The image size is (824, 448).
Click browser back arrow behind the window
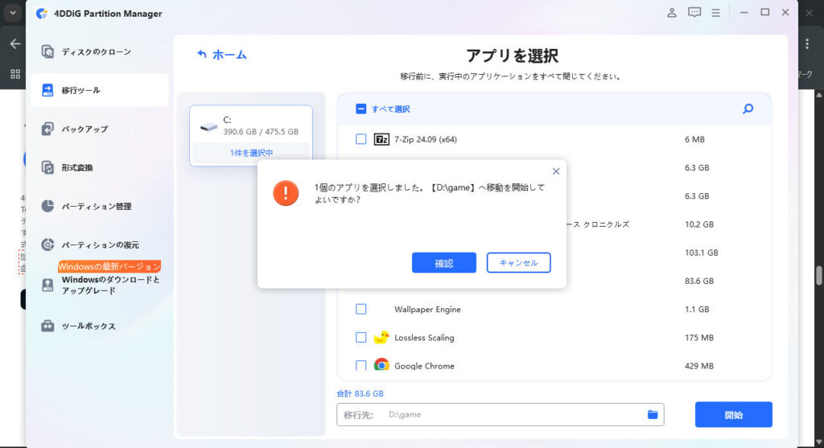[x=15, y=44]
